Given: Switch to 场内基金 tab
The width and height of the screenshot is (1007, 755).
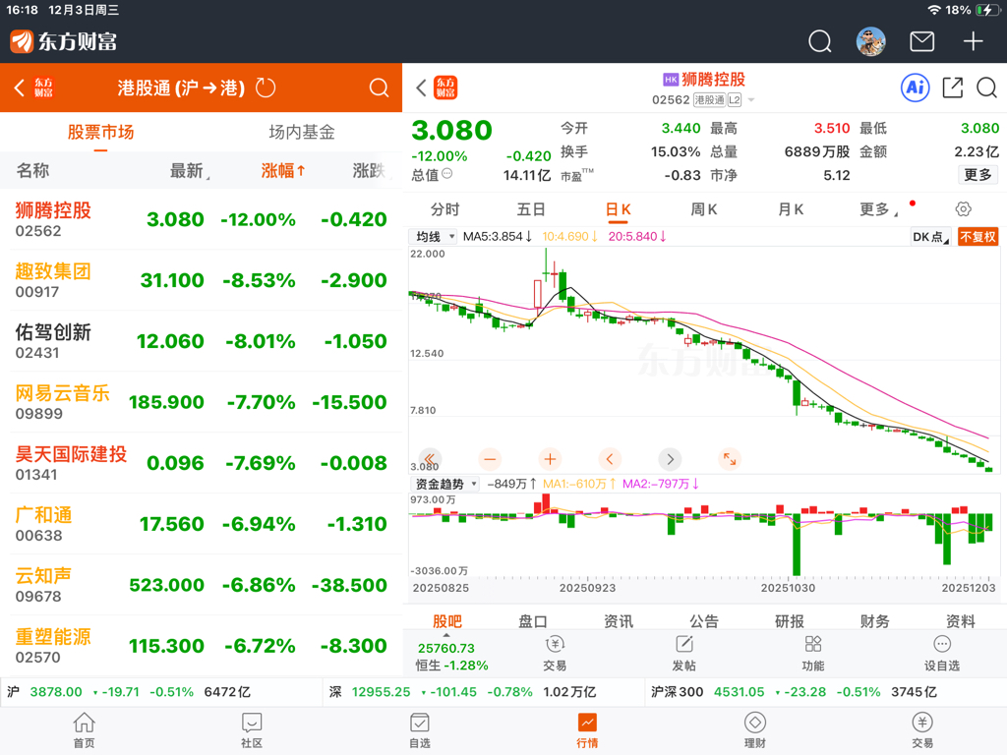Looking at the screenshot, I should pos(302,133).
